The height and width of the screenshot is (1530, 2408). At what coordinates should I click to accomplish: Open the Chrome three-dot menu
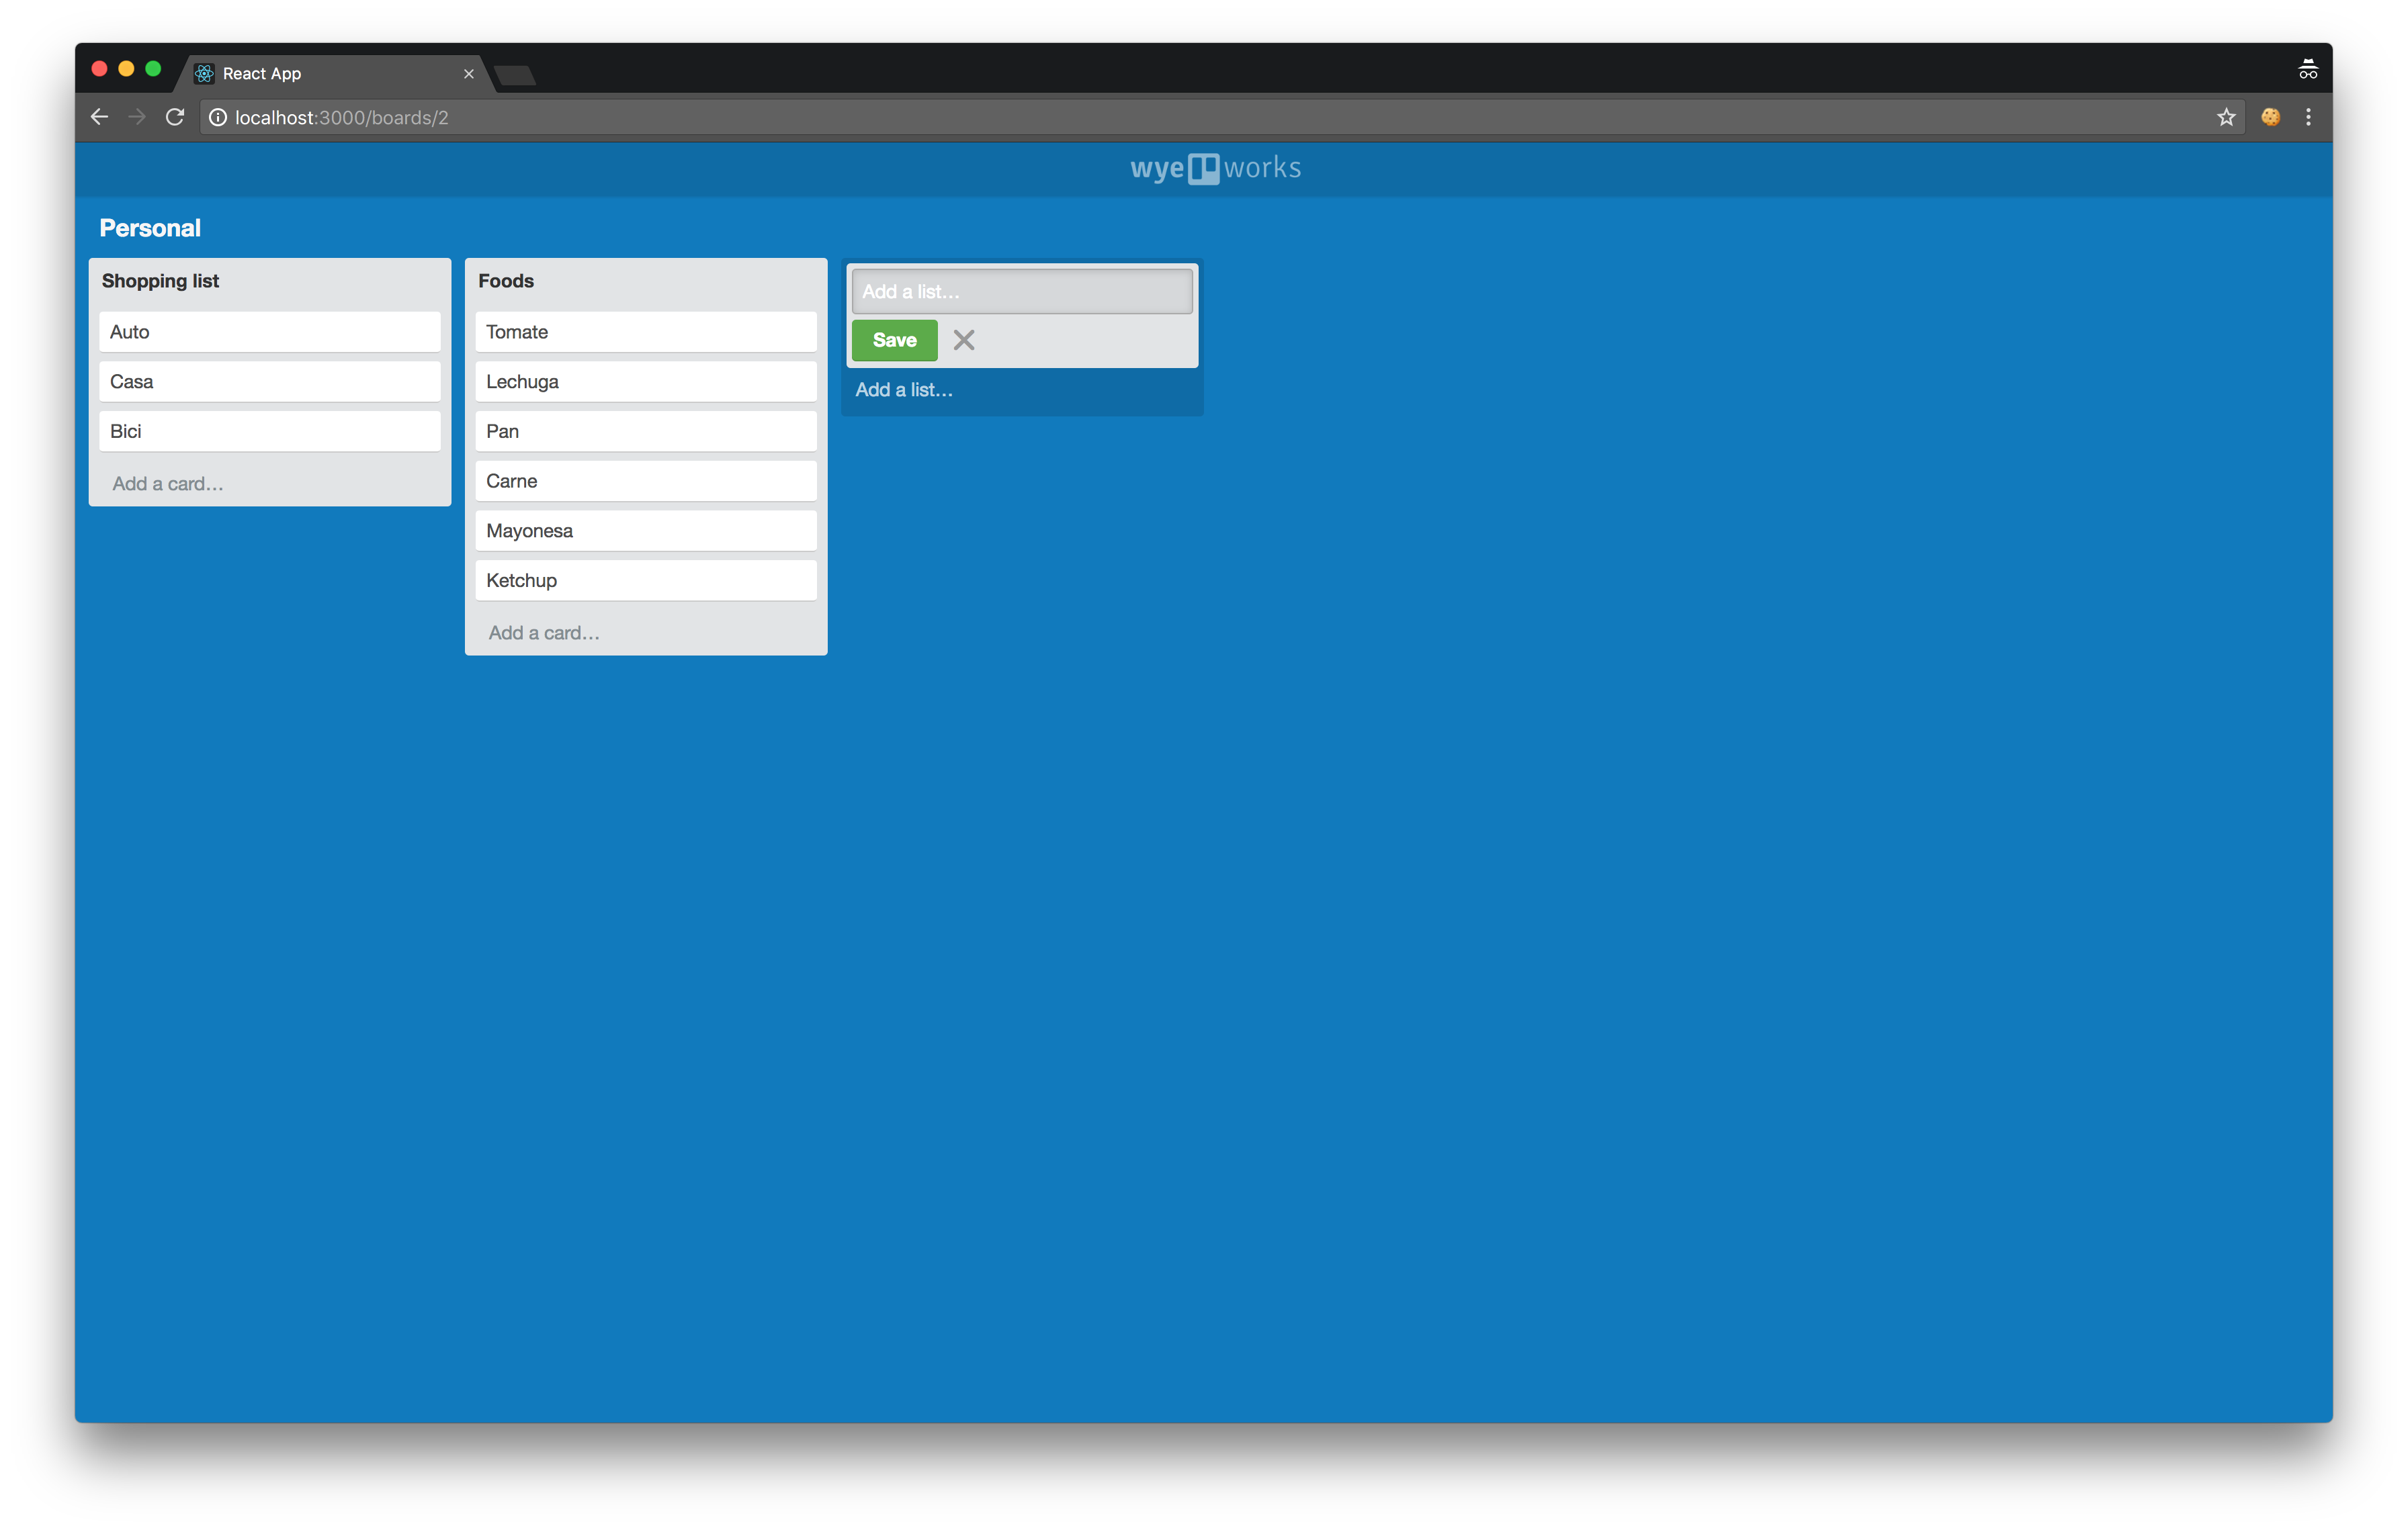pyautogui.click(x=2308, y=117)
